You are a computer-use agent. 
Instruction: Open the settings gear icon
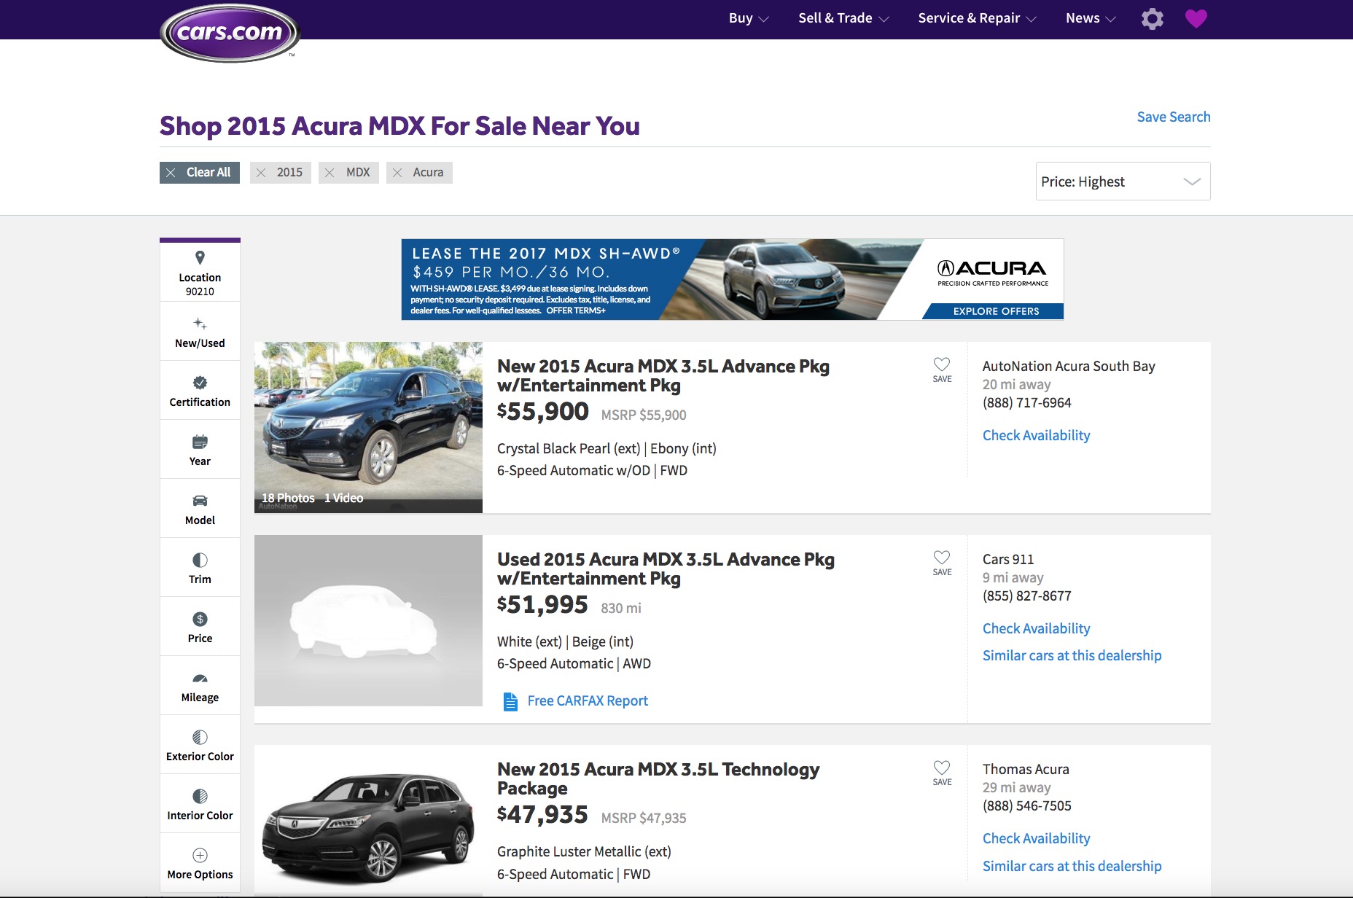1153,18
